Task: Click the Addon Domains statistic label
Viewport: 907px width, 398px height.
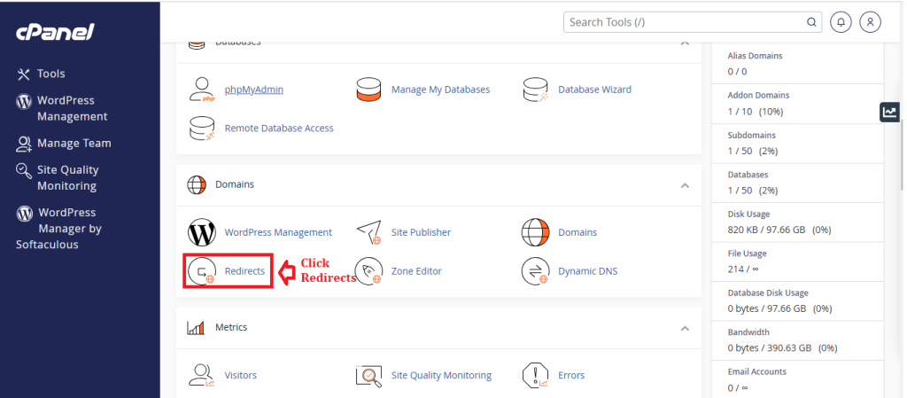Action: [758, 96]
